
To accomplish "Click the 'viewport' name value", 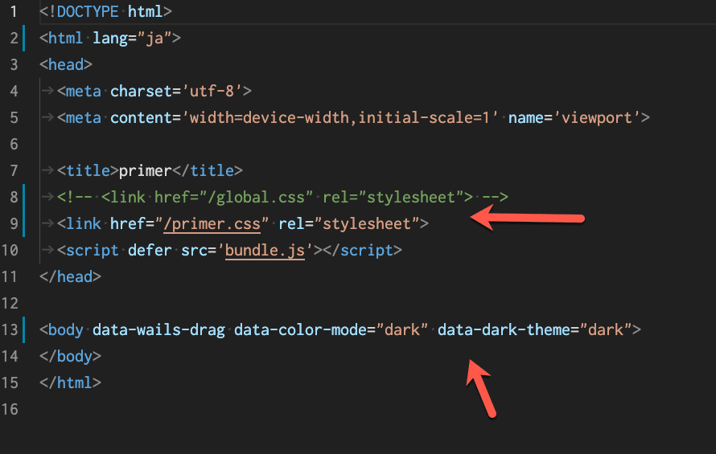I will (597, 118).
